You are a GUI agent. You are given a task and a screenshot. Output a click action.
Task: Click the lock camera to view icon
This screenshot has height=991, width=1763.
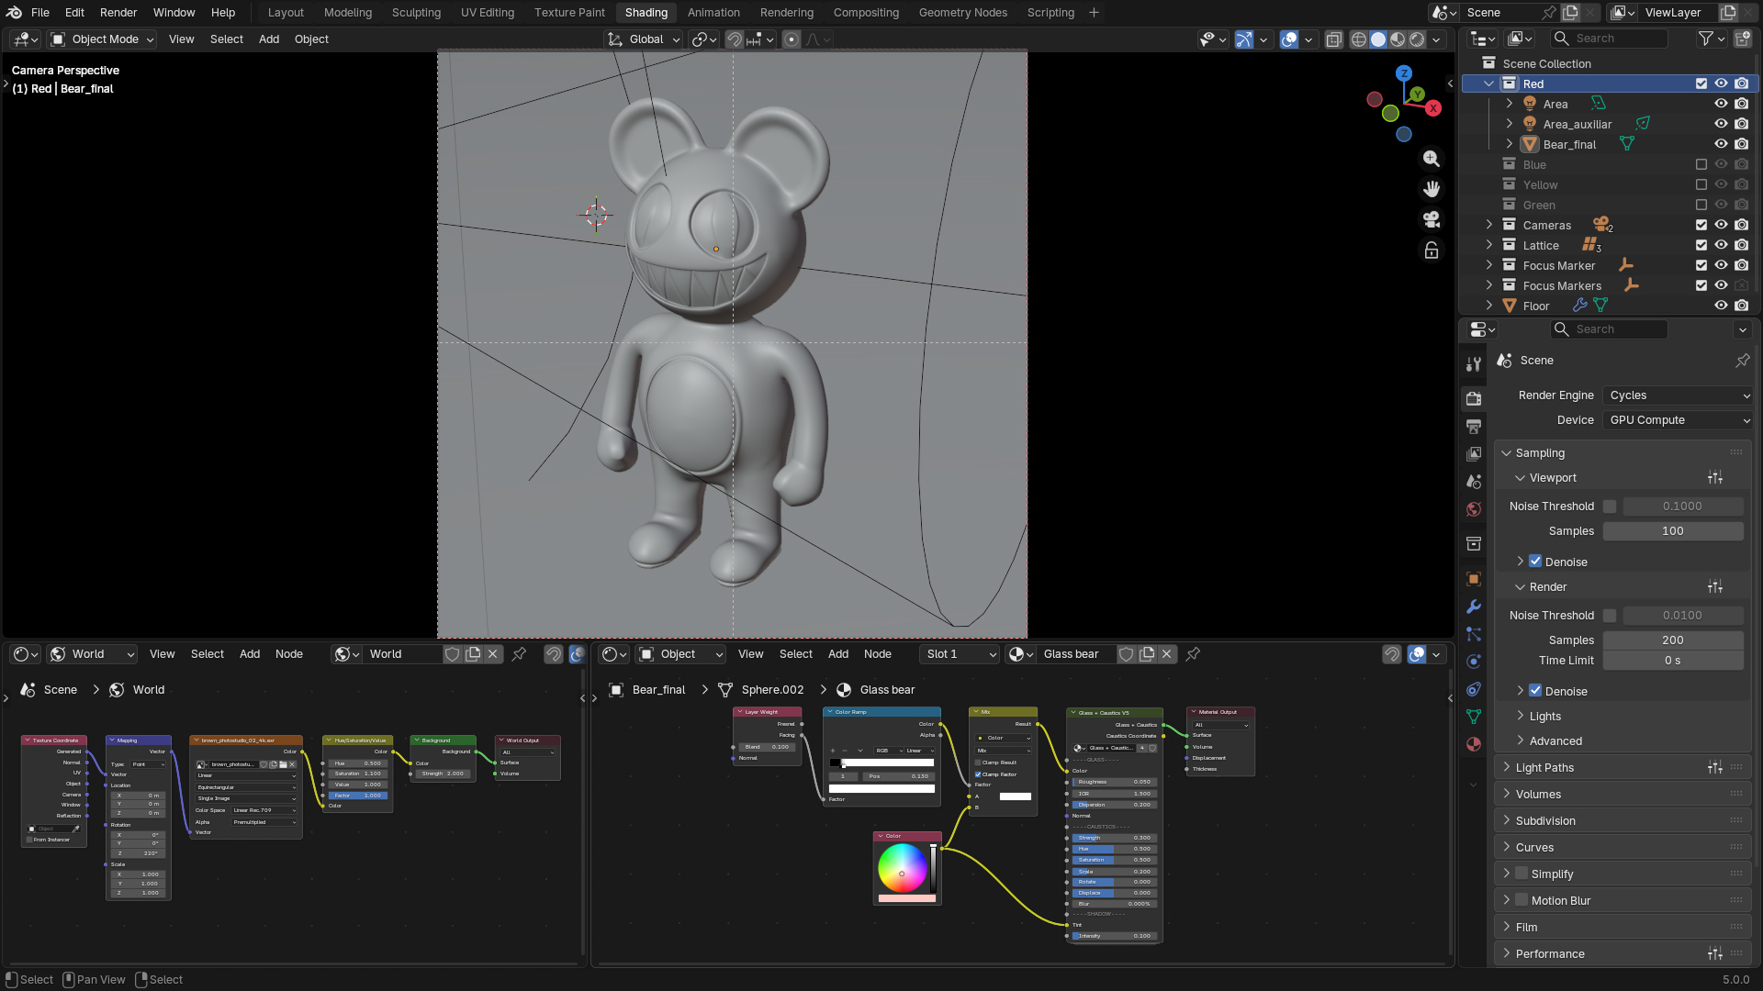pos(1431,251)
